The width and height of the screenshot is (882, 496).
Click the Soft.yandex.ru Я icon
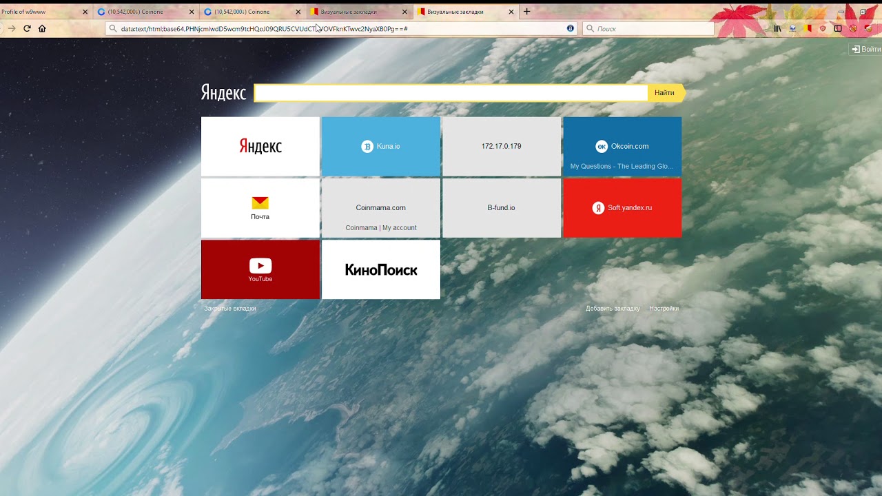point(598,208)
